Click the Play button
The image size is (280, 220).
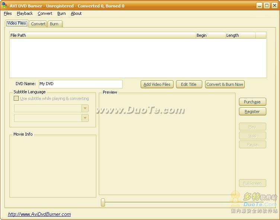(x=252, y=127)
